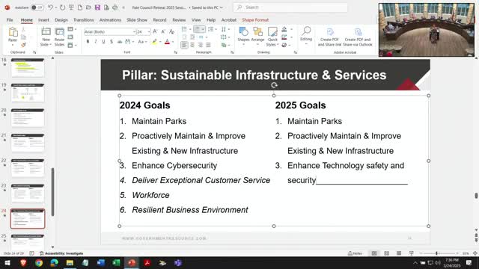
Task: Switch to the Insert tab
Action: [x=43, y=20]
